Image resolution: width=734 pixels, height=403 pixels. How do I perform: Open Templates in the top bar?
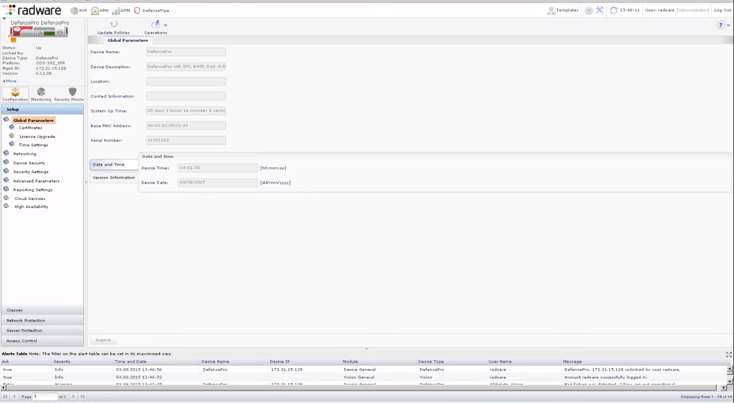click(563, 10)
